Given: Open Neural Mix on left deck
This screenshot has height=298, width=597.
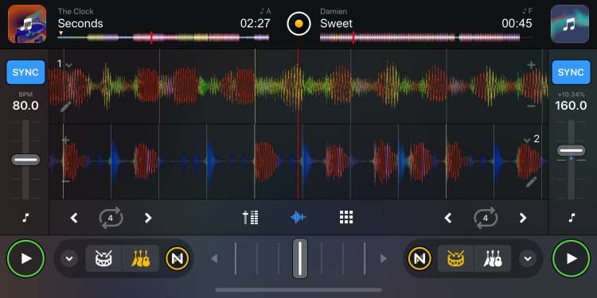Looking at the screenshot, I should click(x=177, y=259).
